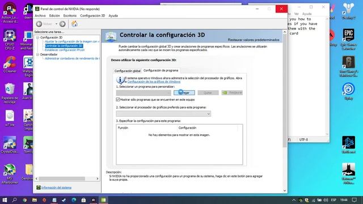
Task: Open CPUID CPU-Z desktop icon
Action: (x=10, y=40)
